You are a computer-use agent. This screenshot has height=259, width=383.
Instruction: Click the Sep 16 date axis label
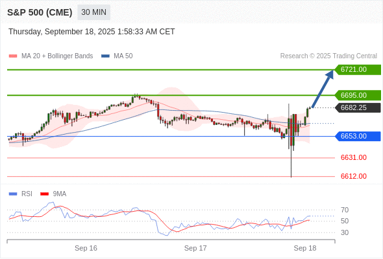86,248
